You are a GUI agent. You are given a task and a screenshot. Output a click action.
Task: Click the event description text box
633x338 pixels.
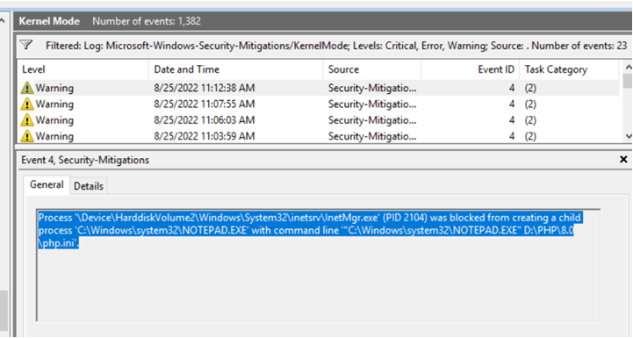(318, 265)
